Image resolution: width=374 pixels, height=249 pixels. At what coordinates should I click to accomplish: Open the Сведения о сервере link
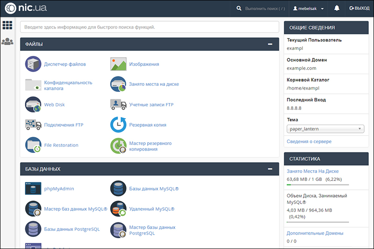coord(309,141)
